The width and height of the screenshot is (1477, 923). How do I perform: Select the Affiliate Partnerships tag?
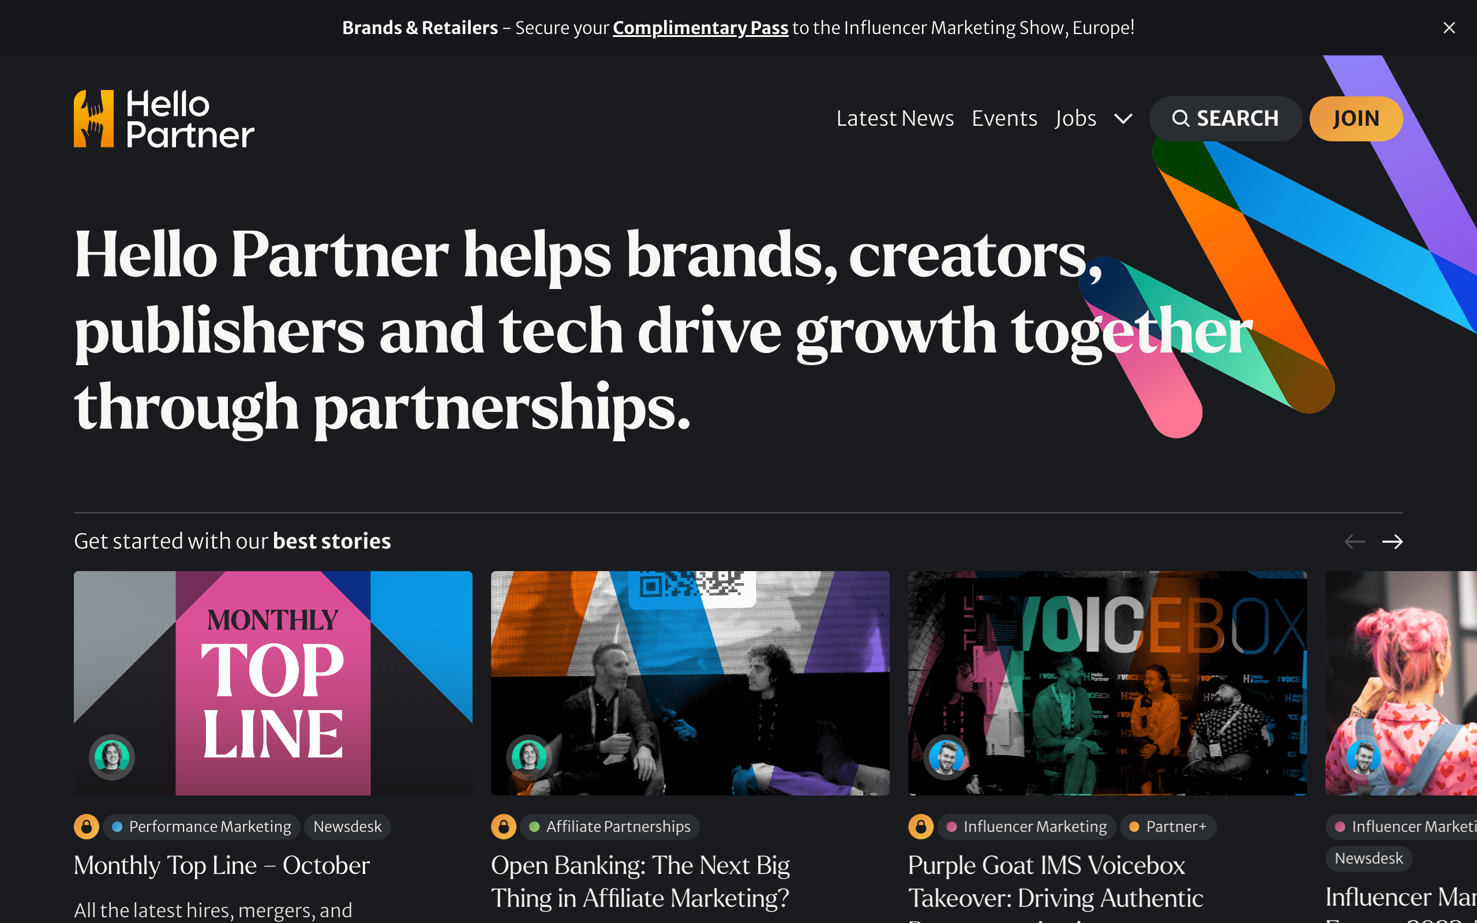click(x=610, y=827)
